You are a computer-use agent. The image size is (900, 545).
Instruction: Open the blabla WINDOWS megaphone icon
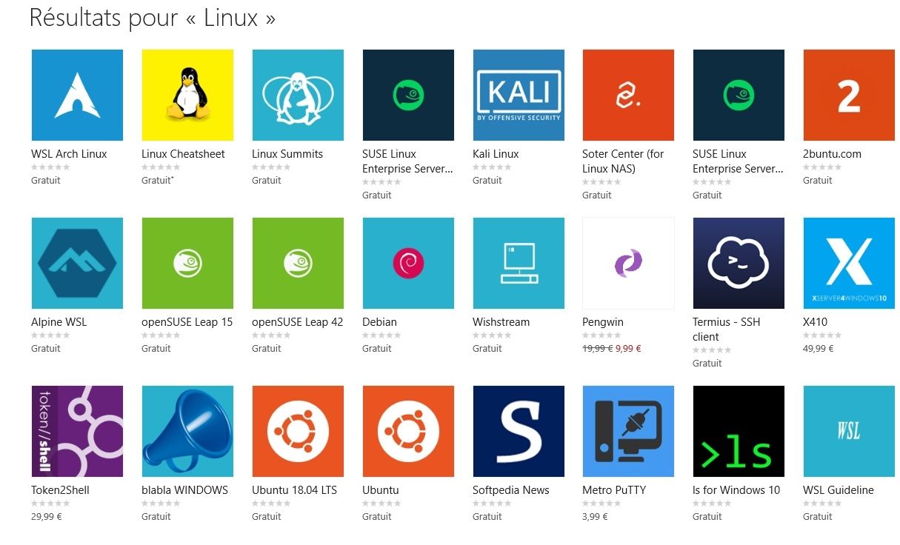(x=187, y=431)
